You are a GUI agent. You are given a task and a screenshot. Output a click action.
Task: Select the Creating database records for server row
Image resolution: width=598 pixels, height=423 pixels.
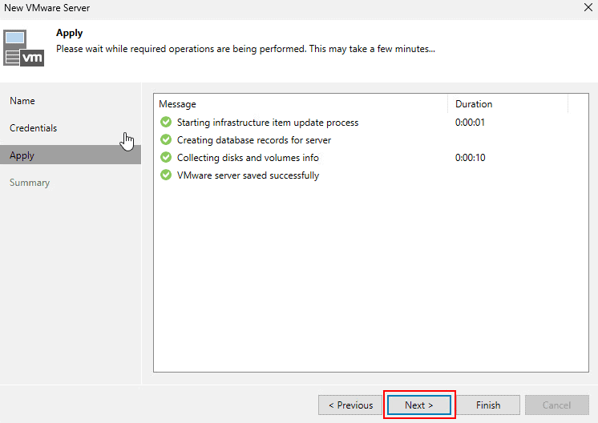point(254,140)
